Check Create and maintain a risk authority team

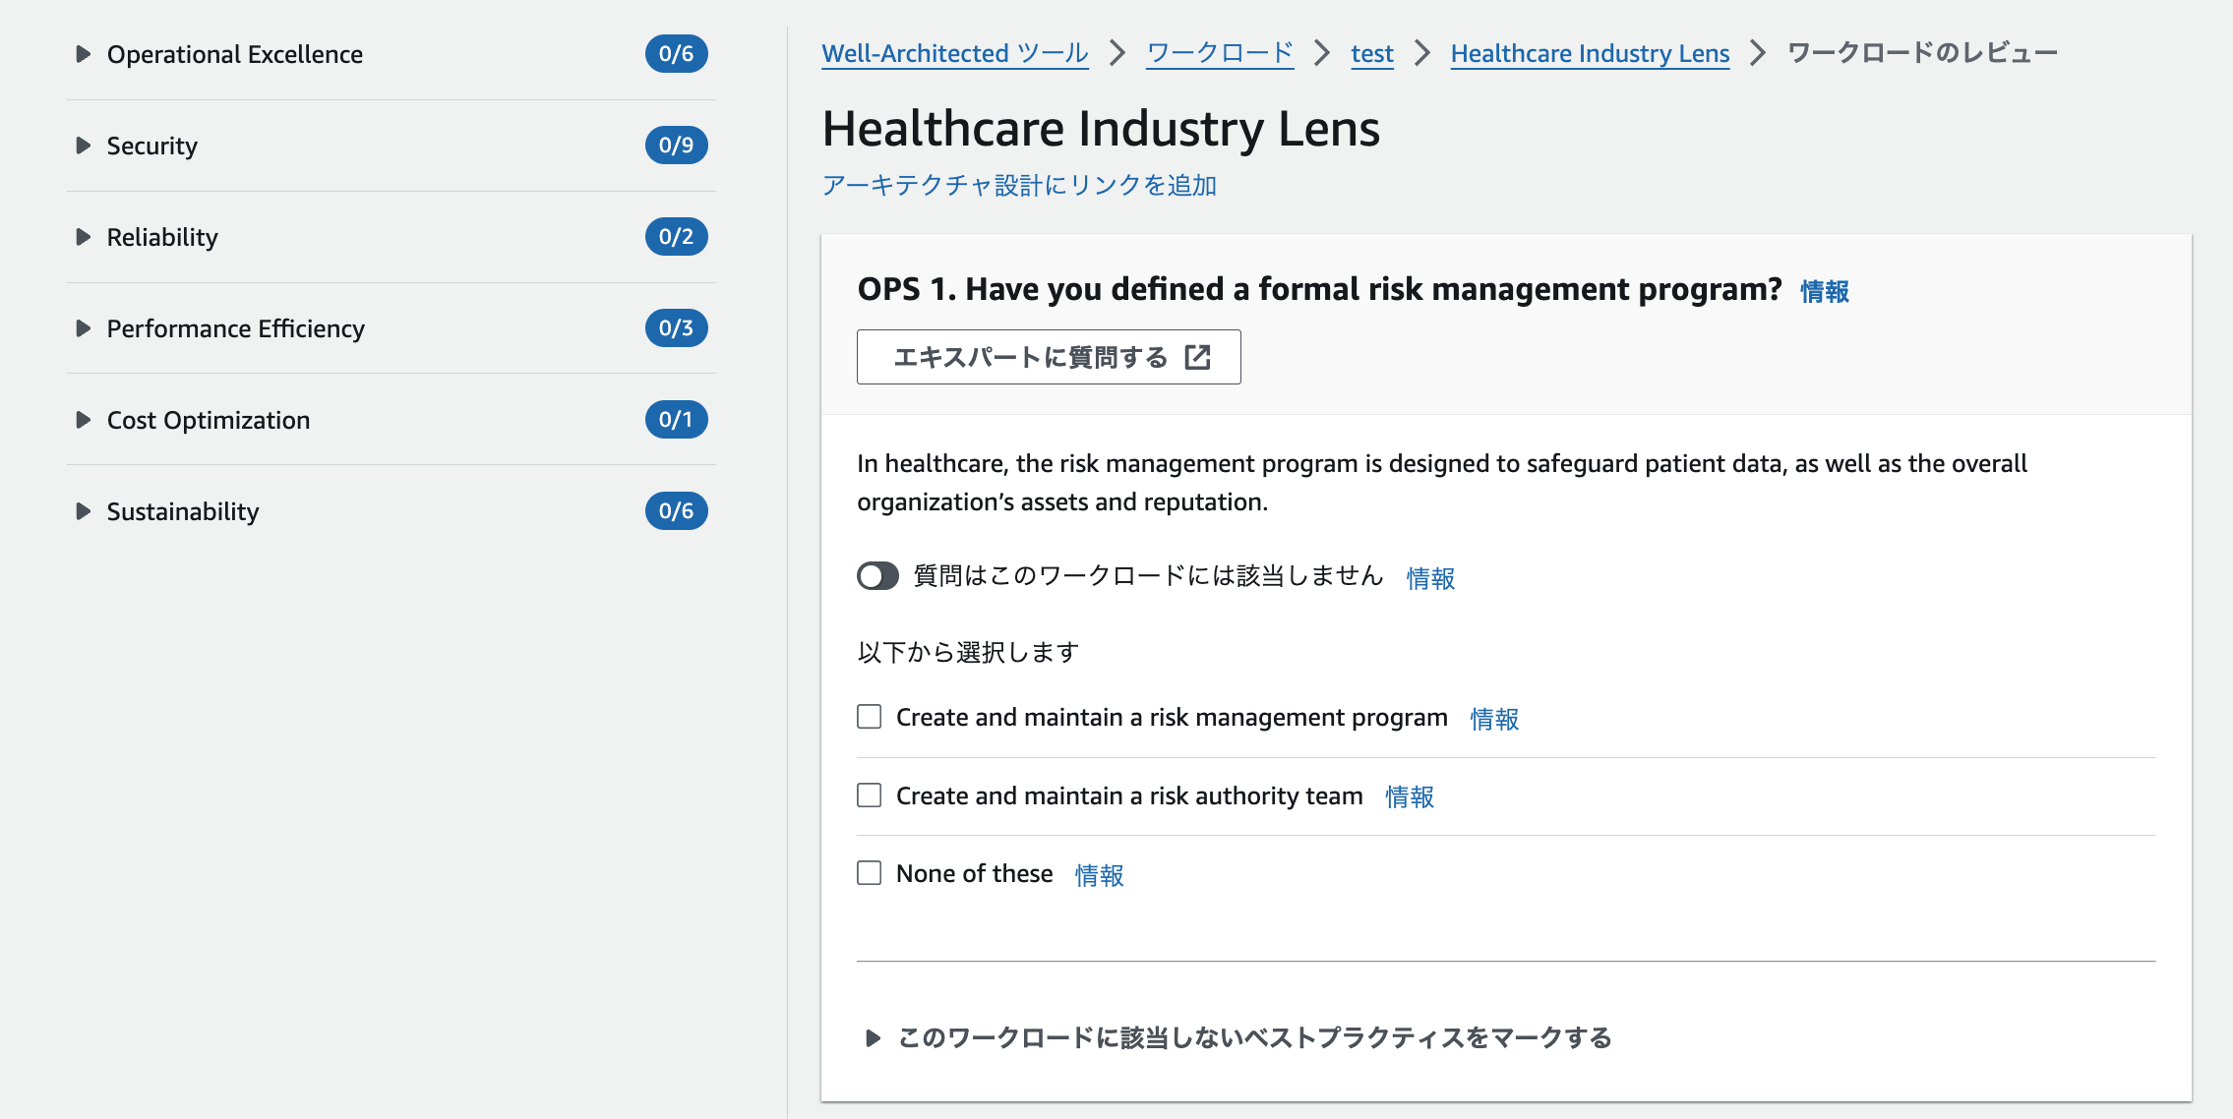pyautogui.click(x=869, y=795)
